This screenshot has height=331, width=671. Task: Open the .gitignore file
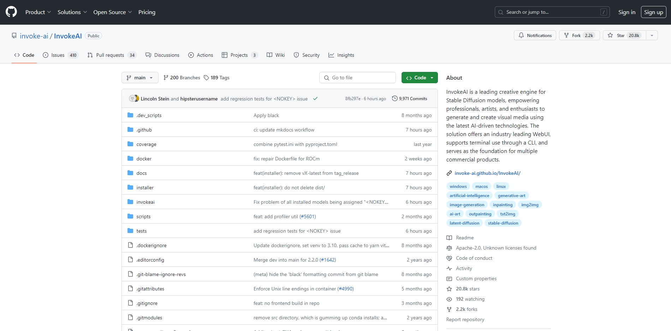147,303
